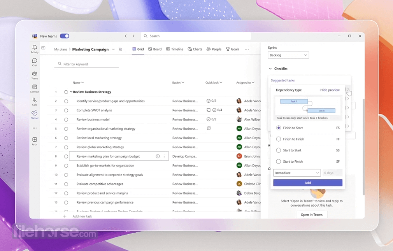Open Name column sort menu
The image size is (393, 251).
tap(78, 82)
